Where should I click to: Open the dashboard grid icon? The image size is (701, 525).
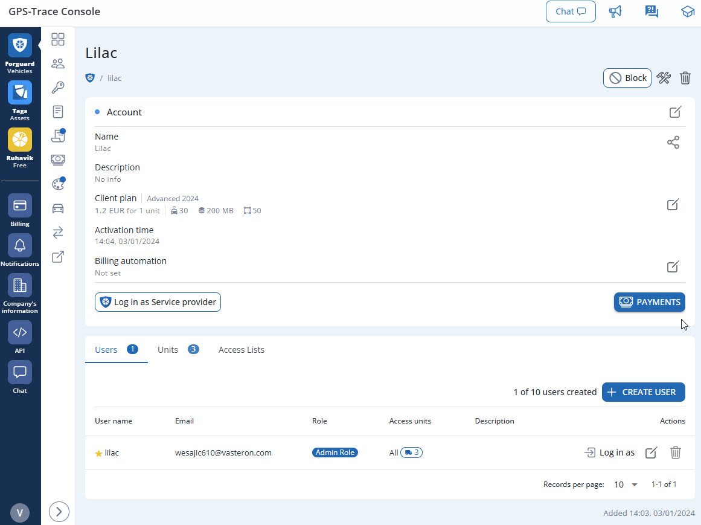58,39
